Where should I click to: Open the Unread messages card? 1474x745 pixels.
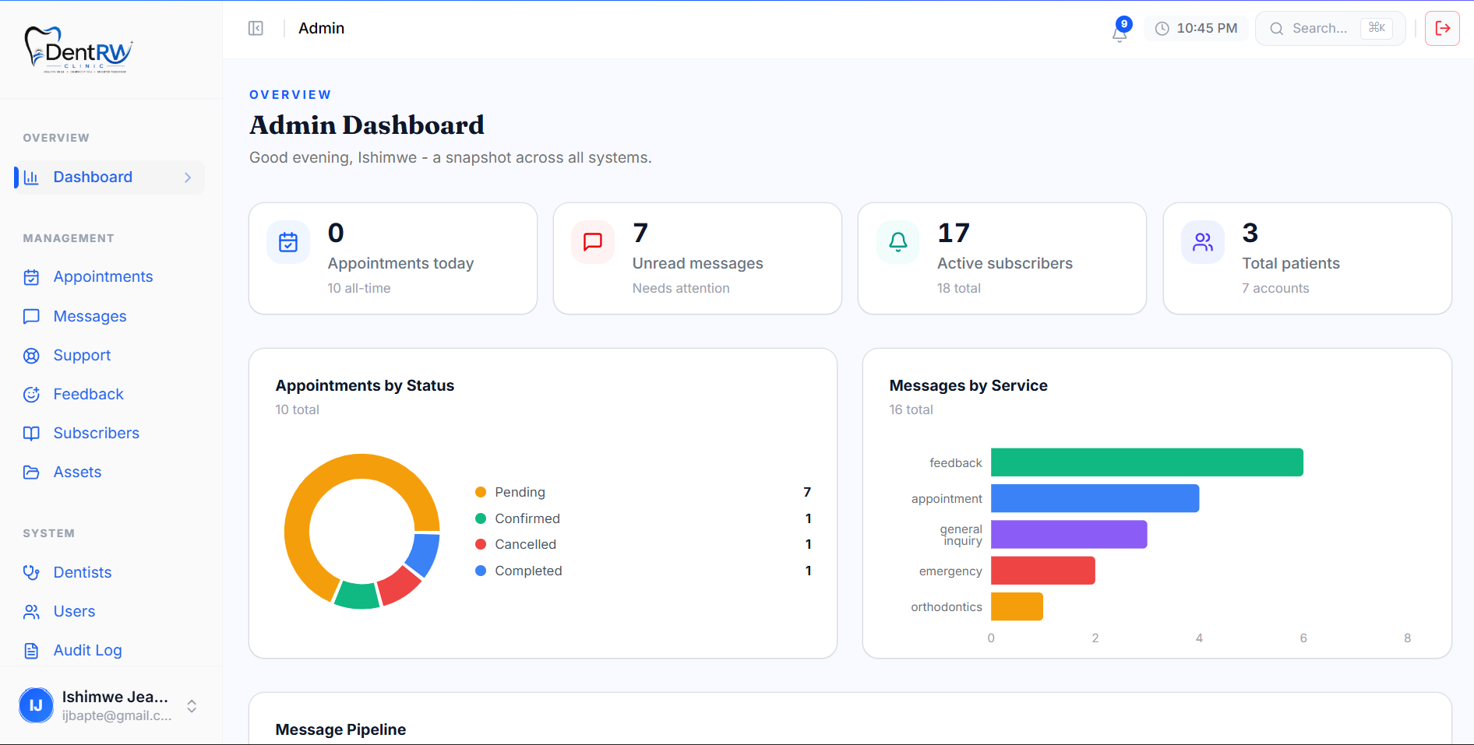pos(697,258)
